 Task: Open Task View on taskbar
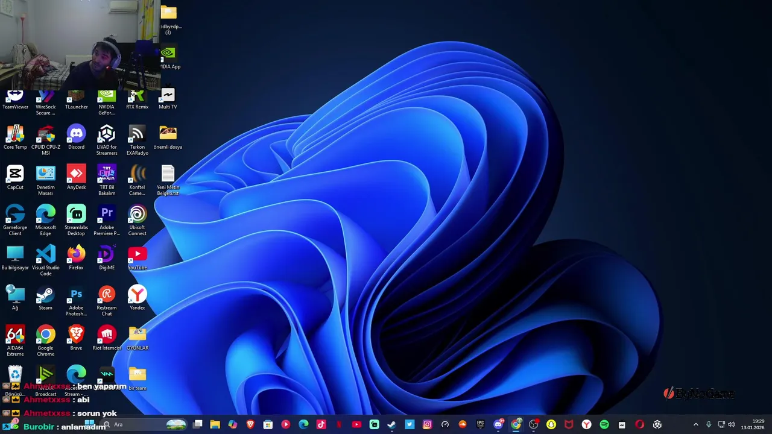tap(197, 424)
